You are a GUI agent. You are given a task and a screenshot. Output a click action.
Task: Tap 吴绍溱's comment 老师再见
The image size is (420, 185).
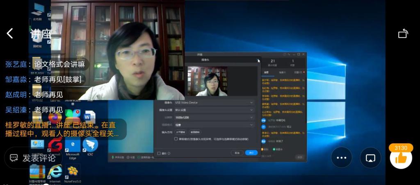[x=35, y=110]
